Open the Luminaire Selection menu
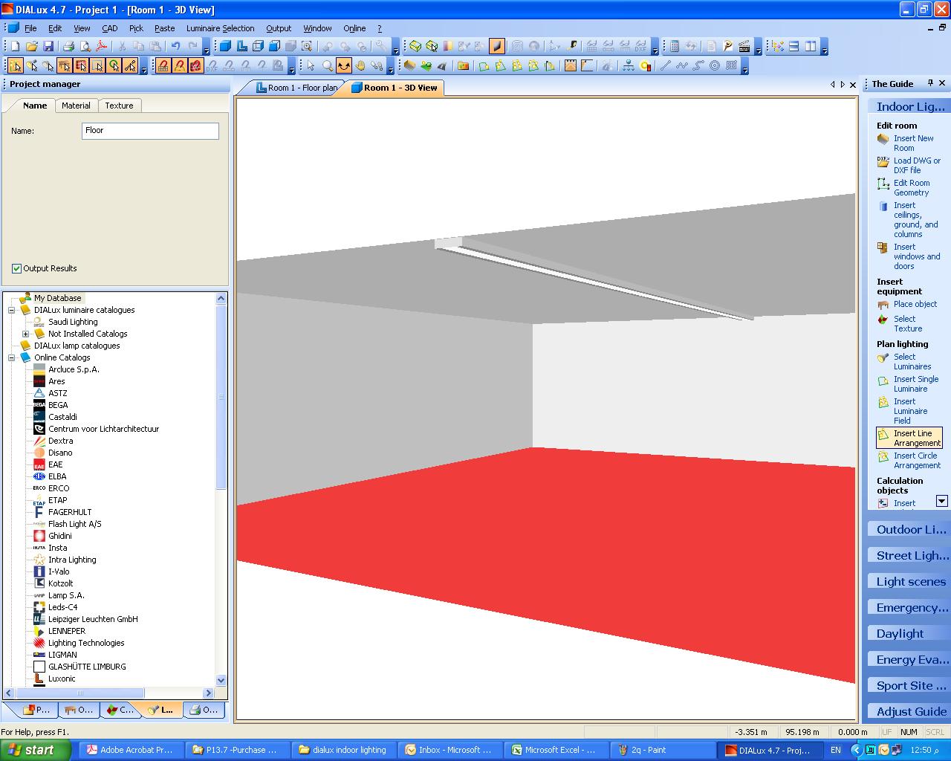The image size is (951, 761). (220, 28)
